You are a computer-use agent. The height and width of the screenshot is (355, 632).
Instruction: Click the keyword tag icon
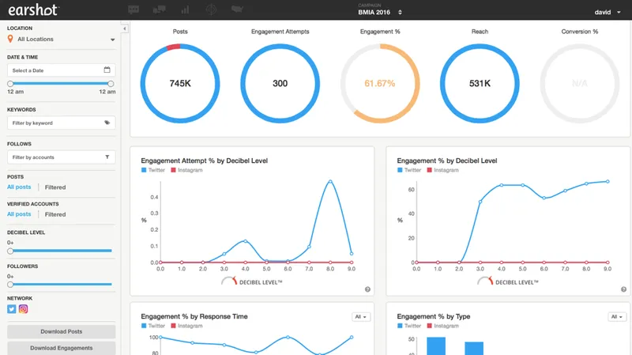[x=107, y=123]
